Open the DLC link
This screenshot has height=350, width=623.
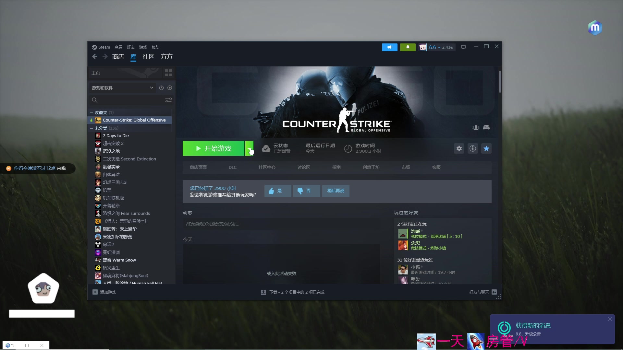233,167
